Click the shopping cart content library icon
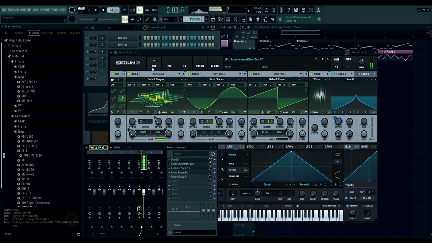 [x=280, y=19]
